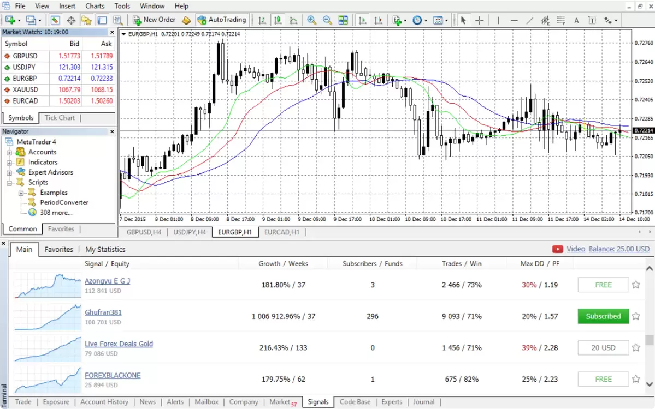The height and width of the screenshot is (409, 655).
Task: Click the Periods clock icon
Action: pos(417,20)
